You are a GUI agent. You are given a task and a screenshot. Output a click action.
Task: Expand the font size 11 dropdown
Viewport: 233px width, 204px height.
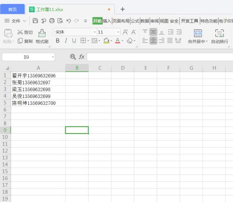pos(118,32)
